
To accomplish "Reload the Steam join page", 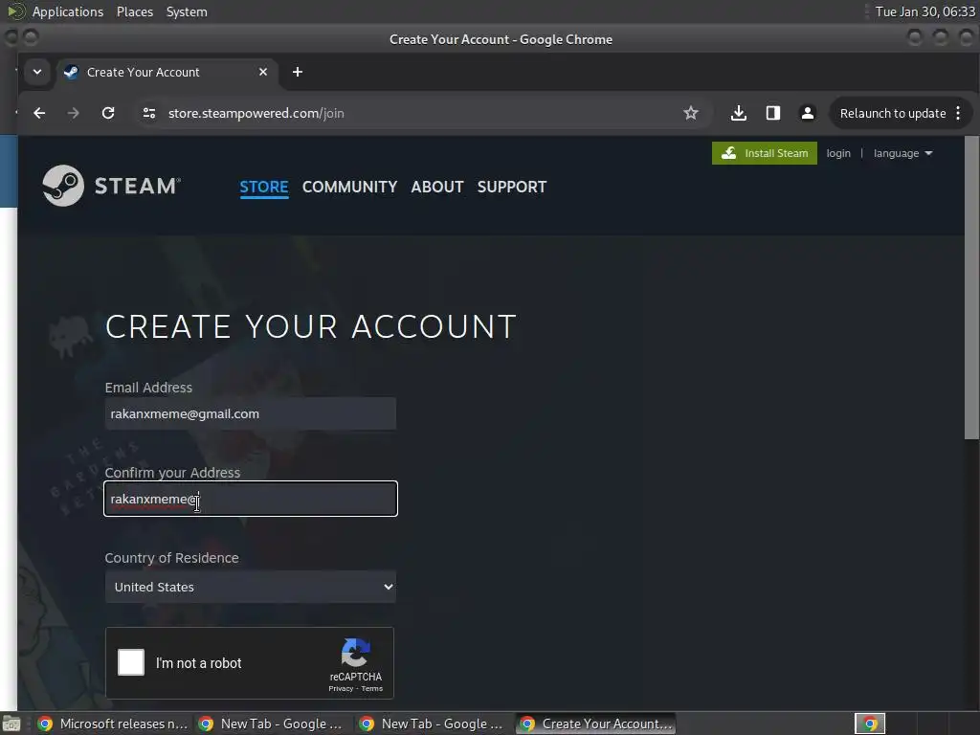I will 108,113.
